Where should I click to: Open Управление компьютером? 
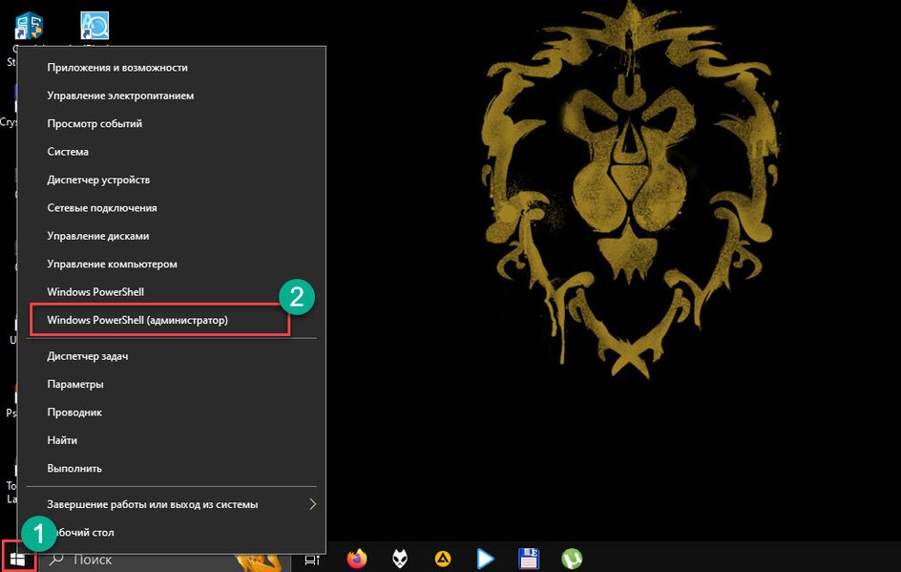click(171, 265)
